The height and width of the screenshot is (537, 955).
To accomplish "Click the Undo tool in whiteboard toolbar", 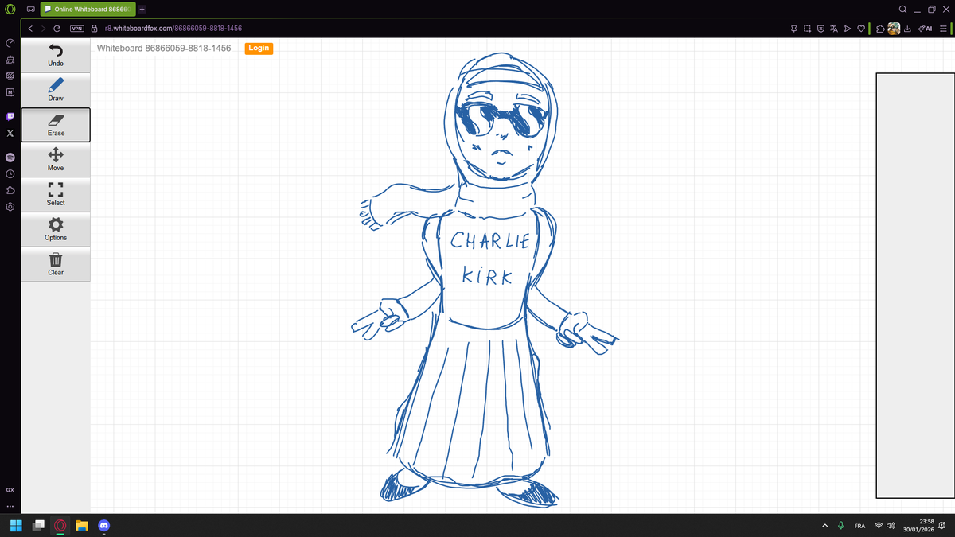I will [56, 55].
